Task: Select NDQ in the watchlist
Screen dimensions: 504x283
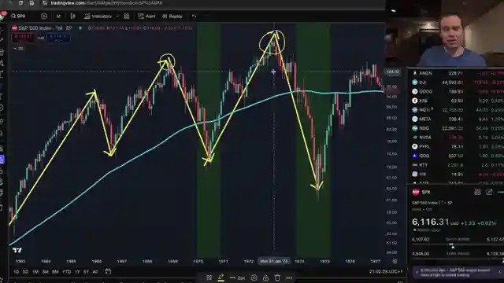Action: point(457,128)
